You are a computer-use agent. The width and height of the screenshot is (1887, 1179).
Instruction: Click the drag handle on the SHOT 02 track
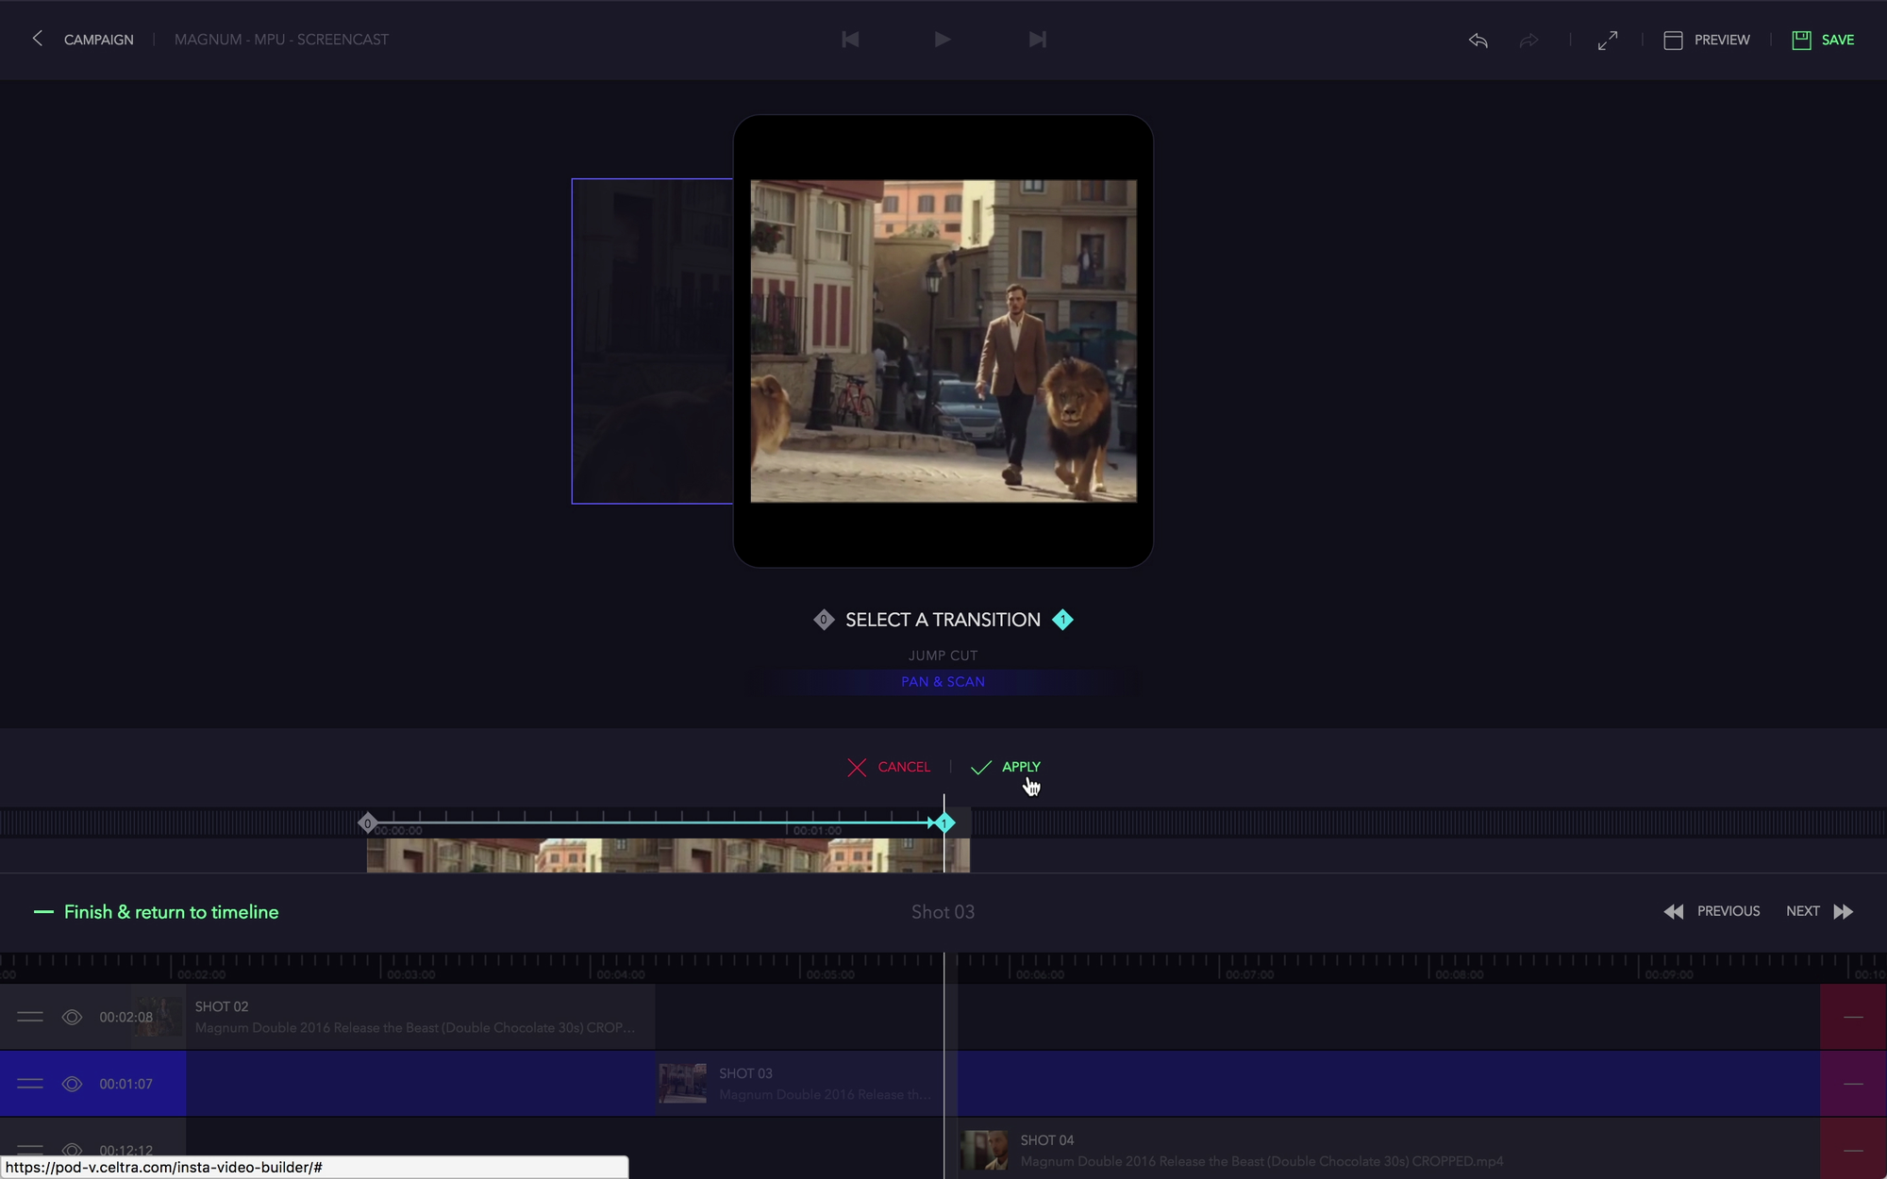pyautogui.click(x=30, y=1017)
